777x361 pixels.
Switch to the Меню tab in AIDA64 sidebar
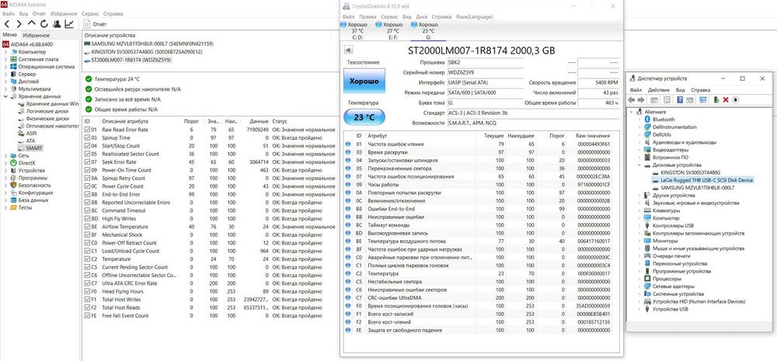(9, 35)
